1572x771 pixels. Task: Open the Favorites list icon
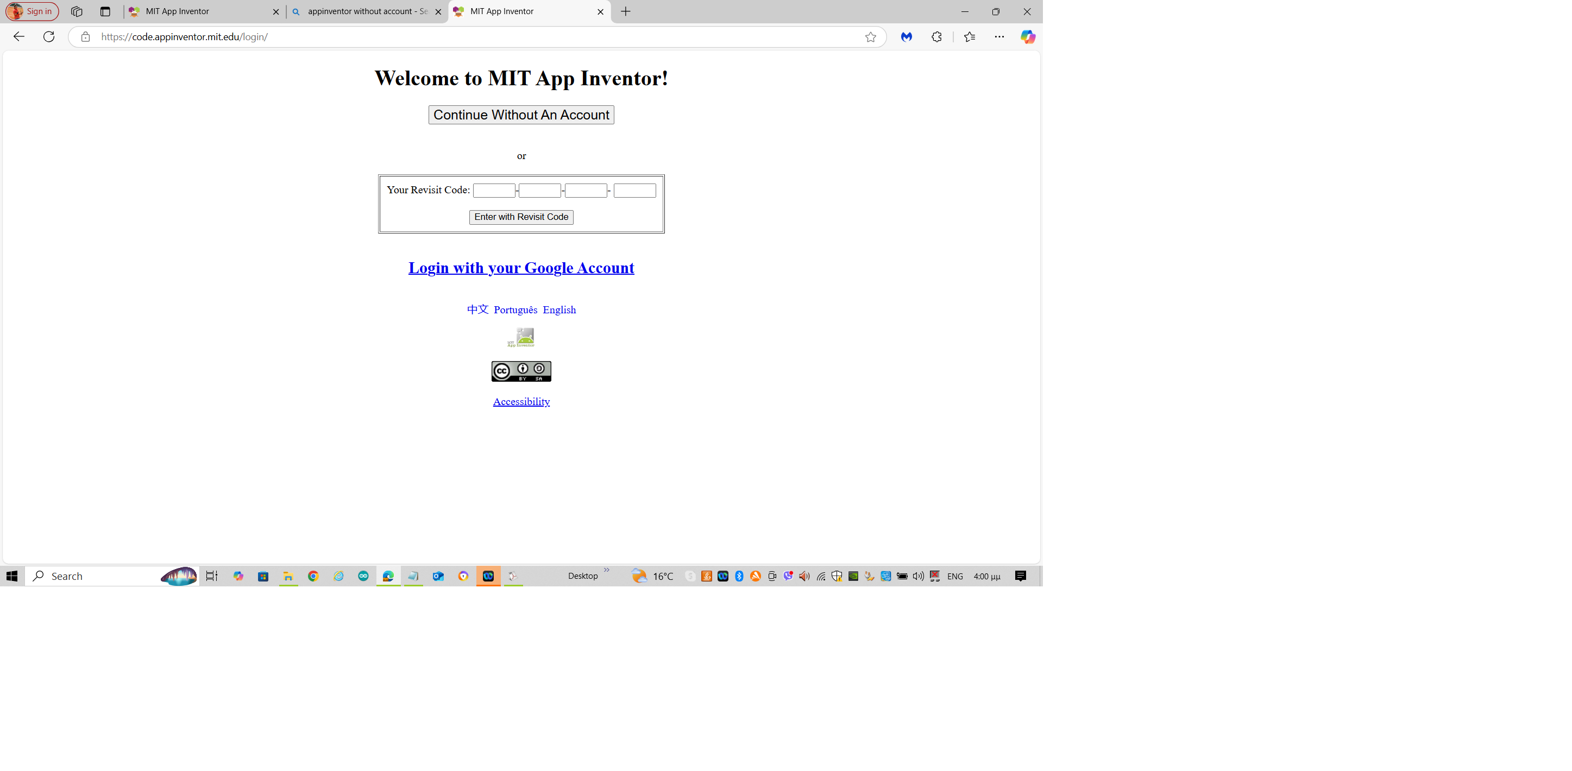click(x=970, y=36)
